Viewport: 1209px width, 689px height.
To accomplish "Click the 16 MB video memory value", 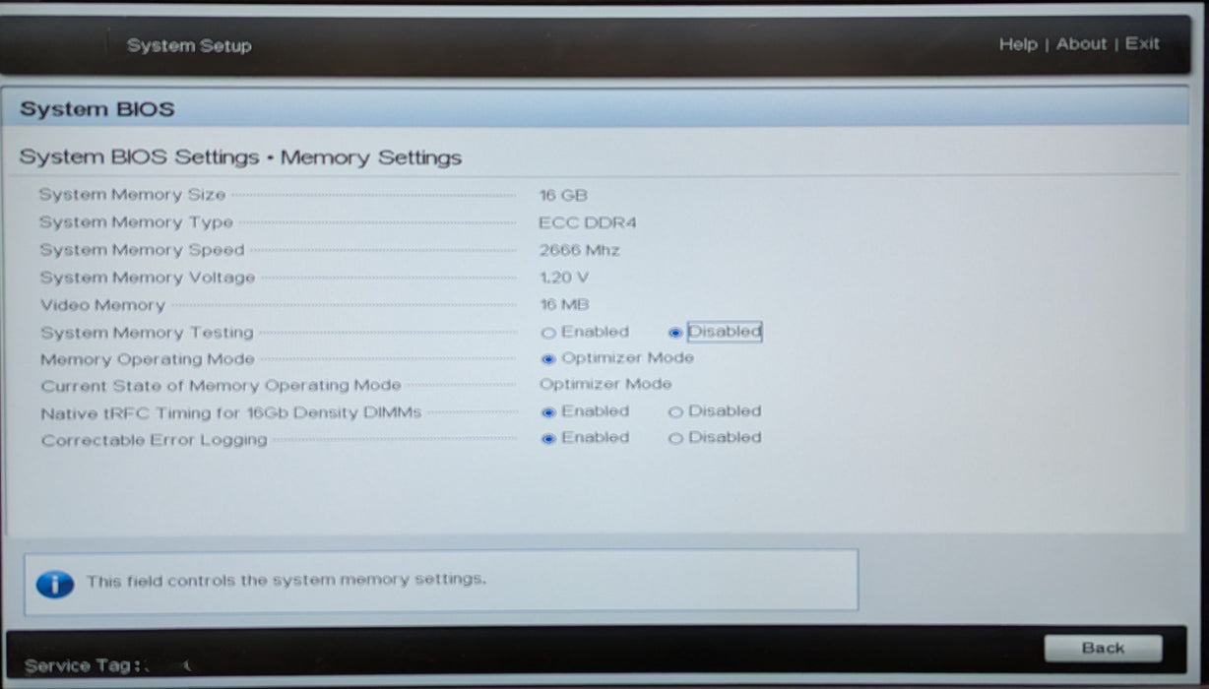I will tap(564, 305).
